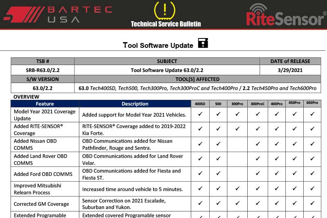Click the empty 300Pro cell for Nissan OBD COMMS
Image resolution: width=327 pixels, height=218 pixels.
point(237,144)
